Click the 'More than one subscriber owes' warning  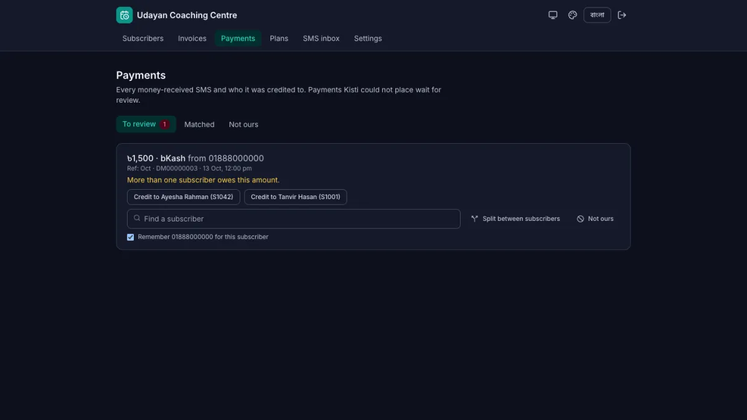click(x=204, y=180)
